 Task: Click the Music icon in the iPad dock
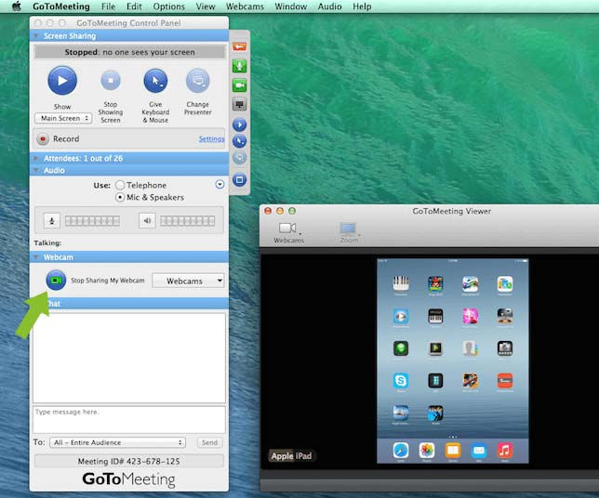[505, 451]
